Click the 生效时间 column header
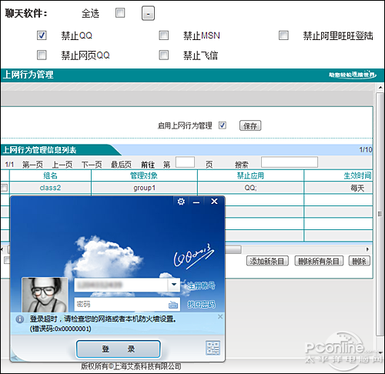385x374 pixels. 358,175
